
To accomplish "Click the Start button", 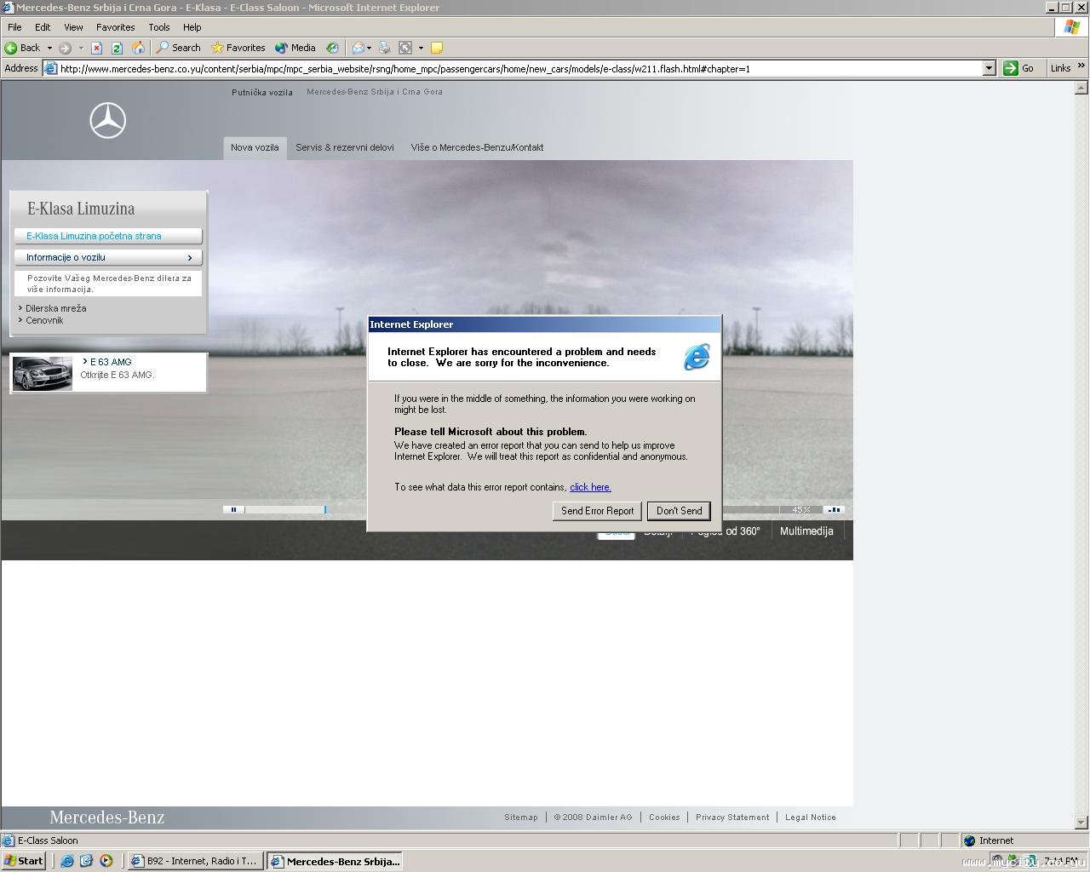I will [x=24, y=861].
